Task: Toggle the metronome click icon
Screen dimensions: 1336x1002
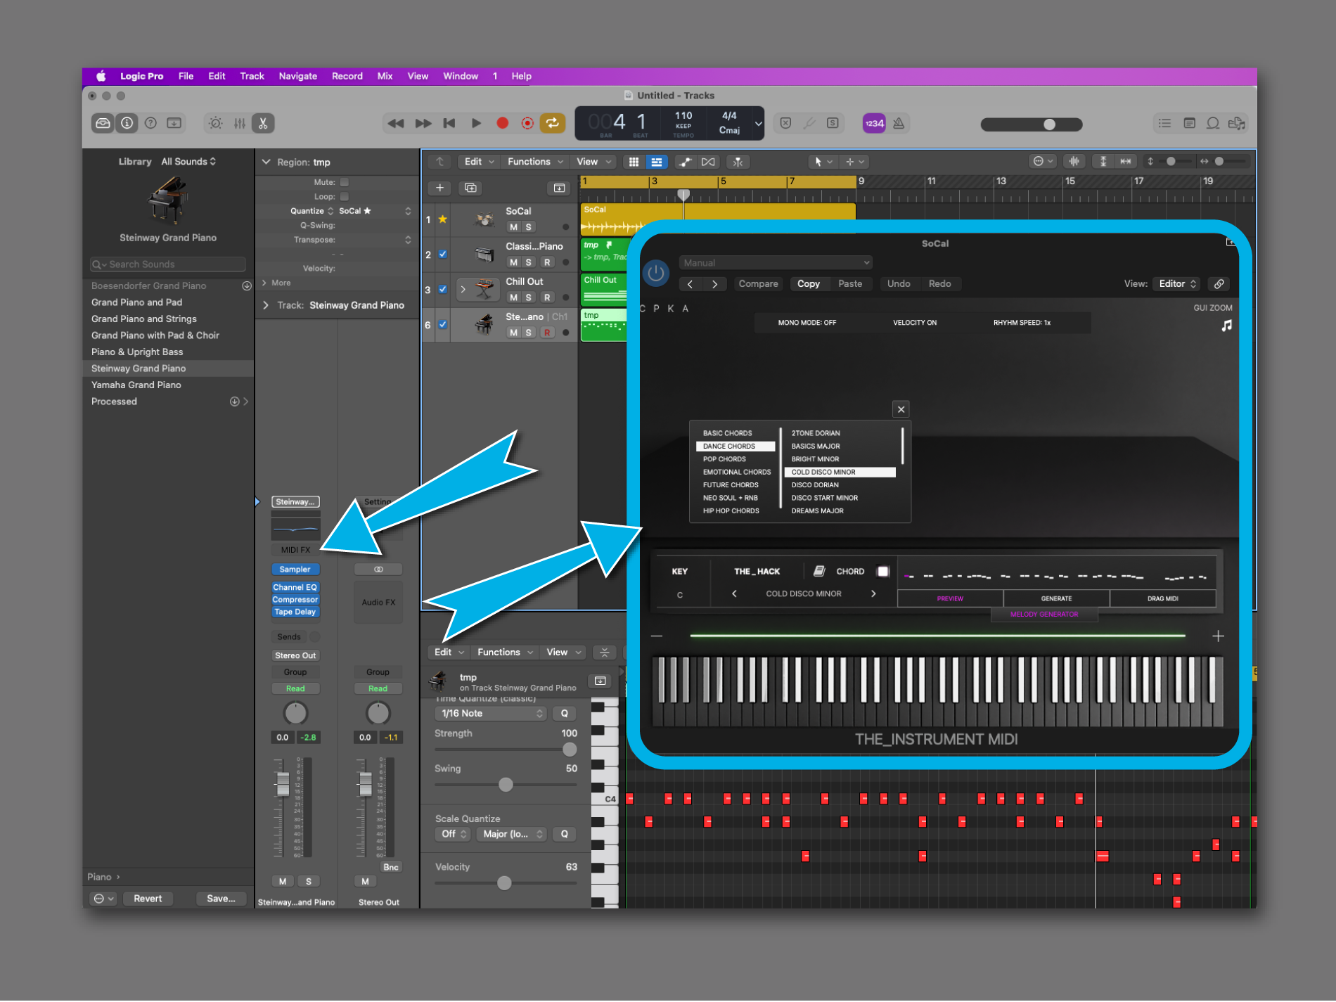Action: coord(899,123)
